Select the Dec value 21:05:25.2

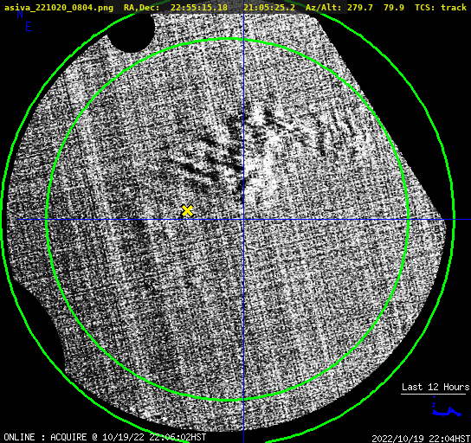(x=269, y=7)
